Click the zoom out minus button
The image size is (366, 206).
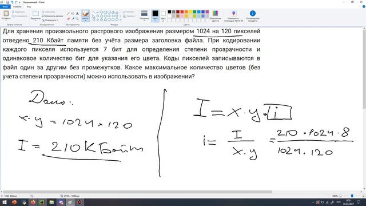pyautogui.click(x=340, y=196)
